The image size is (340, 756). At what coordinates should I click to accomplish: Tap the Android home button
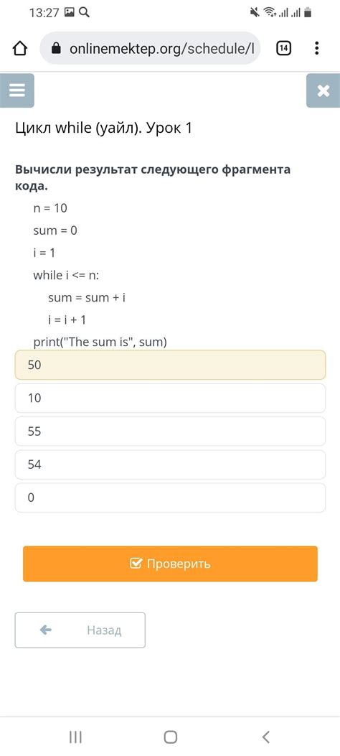click(x=170, y=737)
